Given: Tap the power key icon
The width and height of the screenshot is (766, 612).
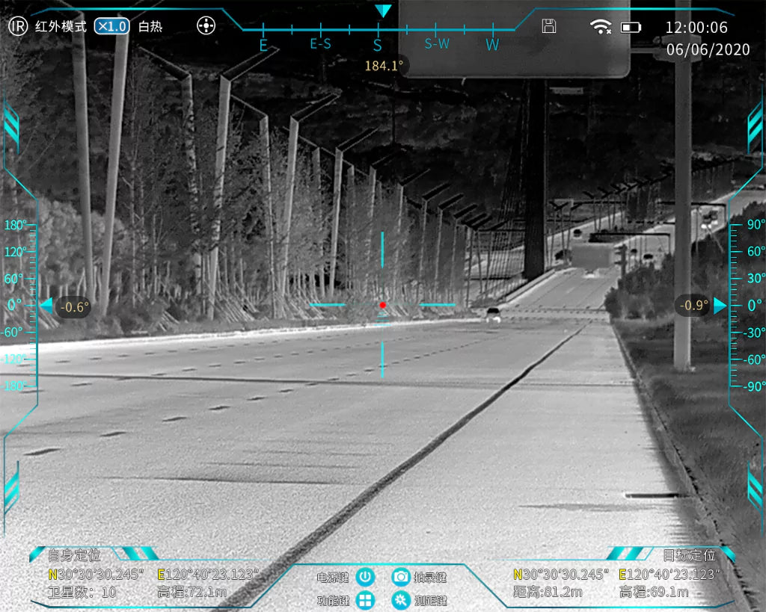Looking at the screenshot, I should (x=364, y=577).
